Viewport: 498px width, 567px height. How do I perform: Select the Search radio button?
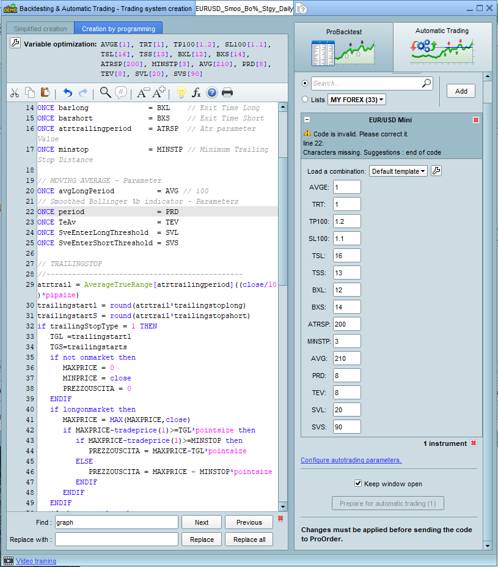pyautogui.click(x=306, y=83)
